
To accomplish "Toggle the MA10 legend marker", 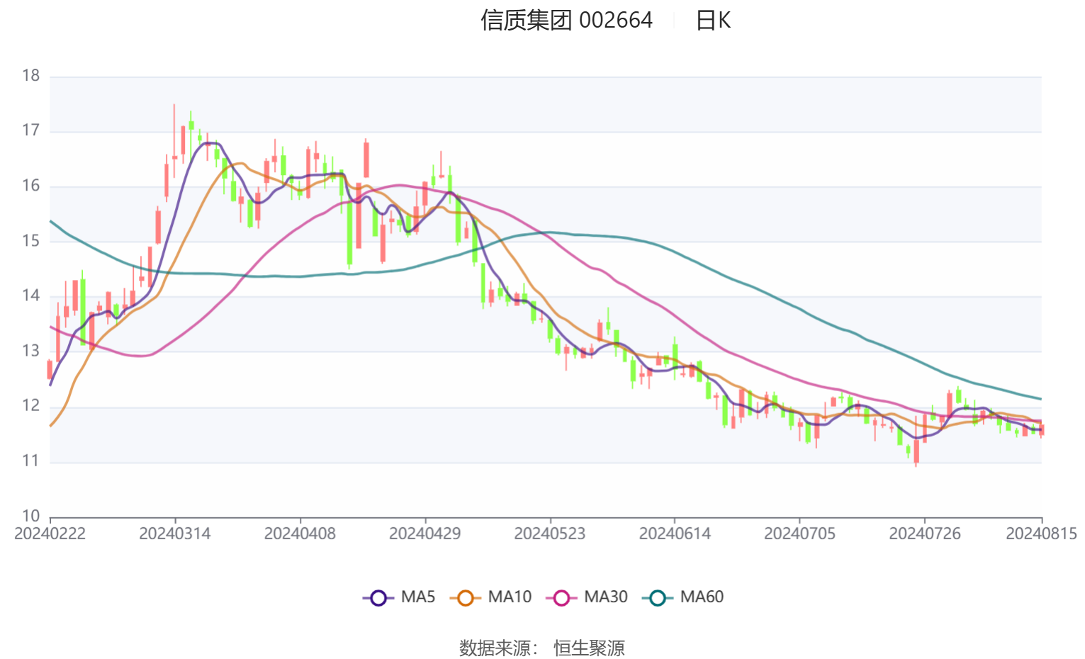I will click(465, 597).
